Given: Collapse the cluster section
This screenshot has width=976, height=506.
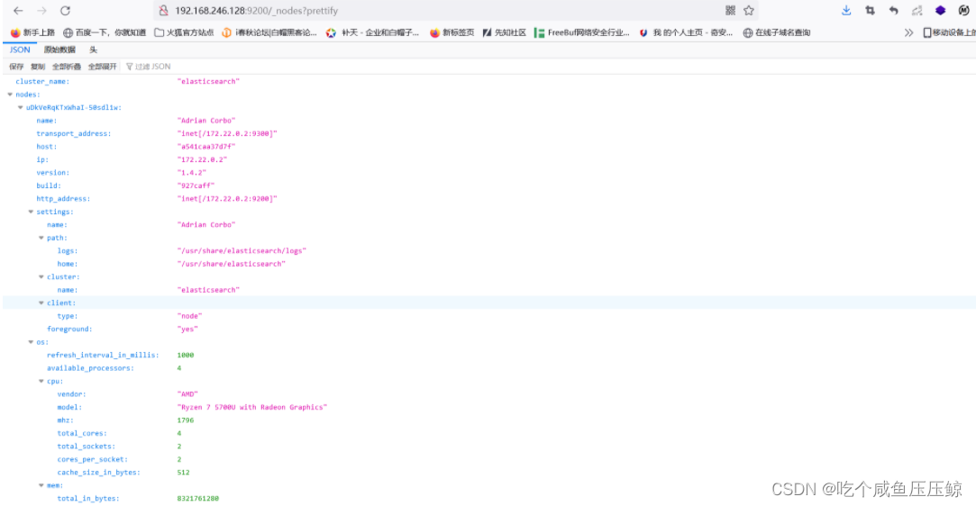Looking at the screenshot, I should click(x=41, y=277).
